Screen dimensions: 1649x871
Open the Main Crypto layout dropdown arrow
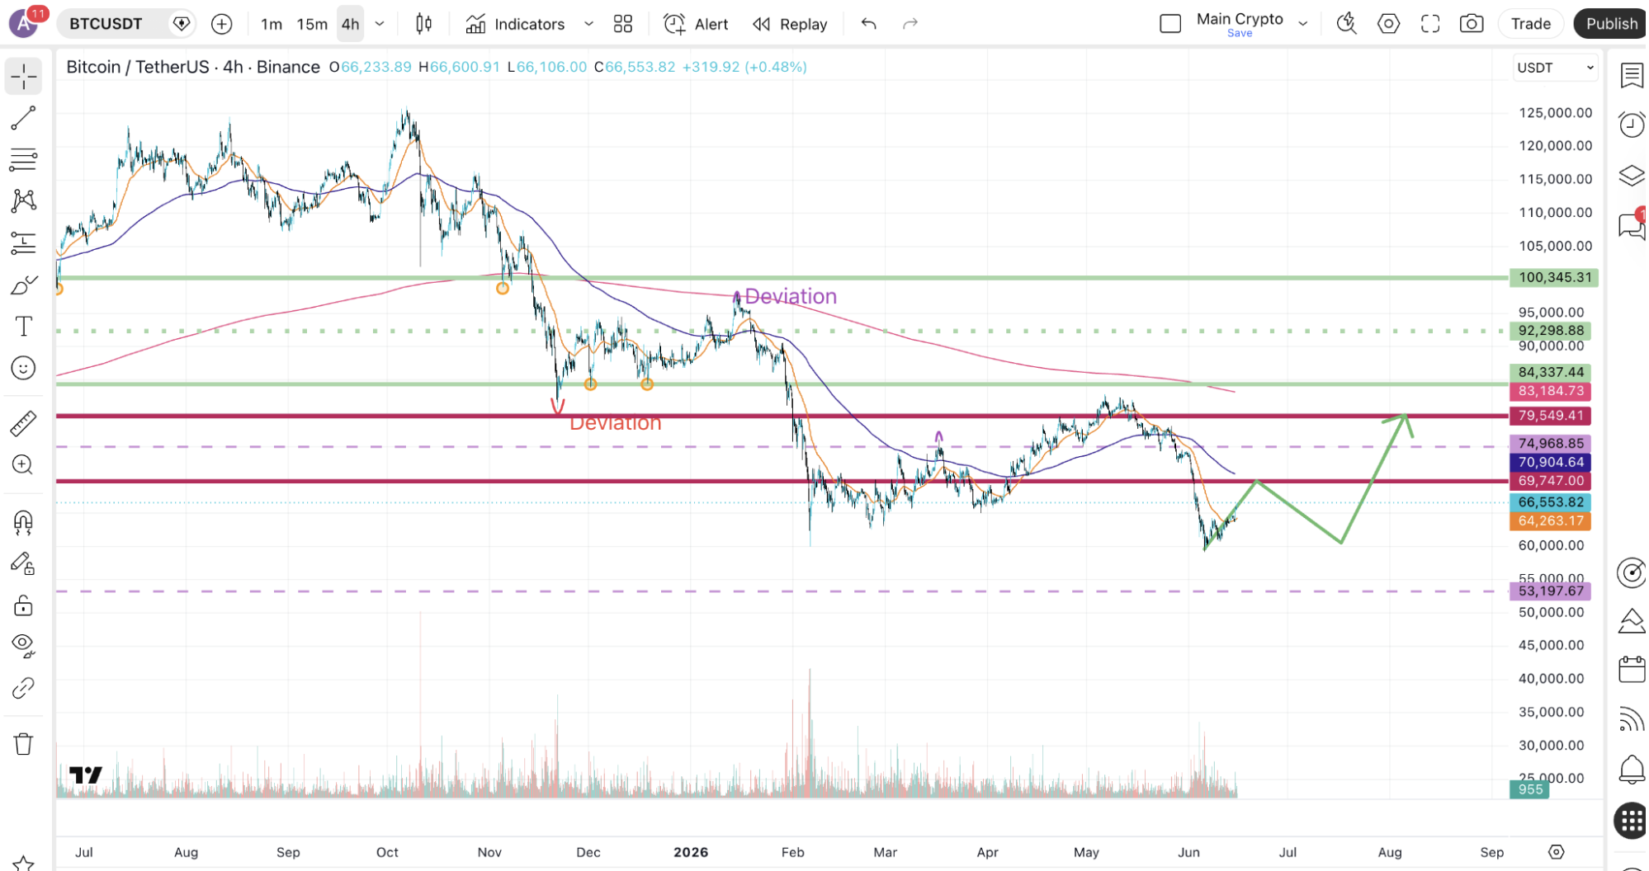pos(1303,24)
